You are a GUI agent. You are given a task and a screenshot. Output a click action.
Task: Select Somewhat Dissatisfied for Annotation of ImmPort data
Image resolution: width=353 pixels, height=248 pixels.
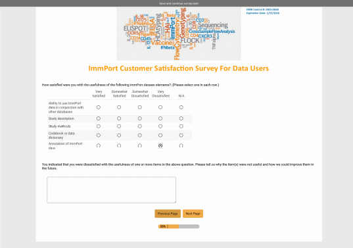[x=140, y=146]
